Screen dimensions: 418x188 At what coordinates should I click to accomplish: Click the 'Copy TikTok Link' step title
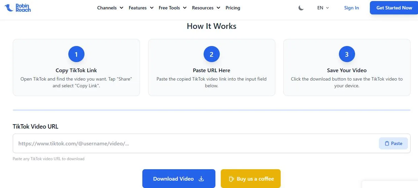(x=76, y=70)
